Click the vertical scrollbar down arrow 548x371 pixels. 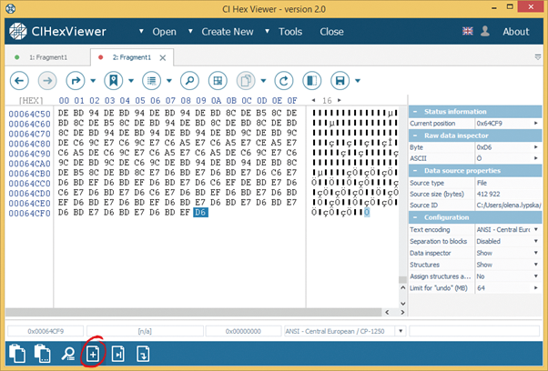(x=402, y=304)
